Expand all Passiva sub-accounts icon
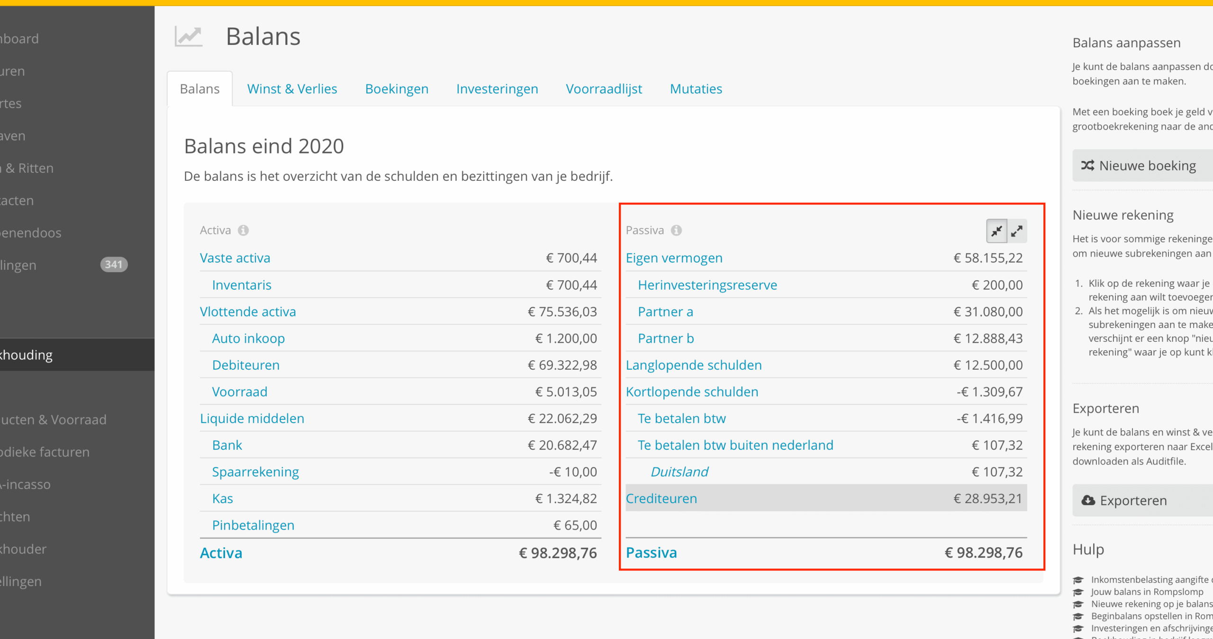 pos(1017,231)
